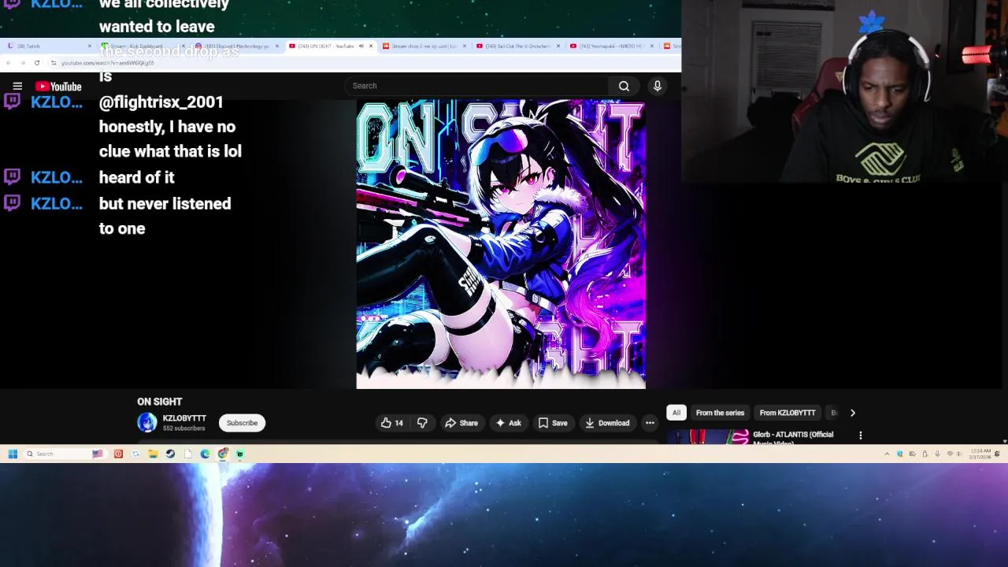
Task: Open Steam from the taskbar
Action: (x=170, y=454)
